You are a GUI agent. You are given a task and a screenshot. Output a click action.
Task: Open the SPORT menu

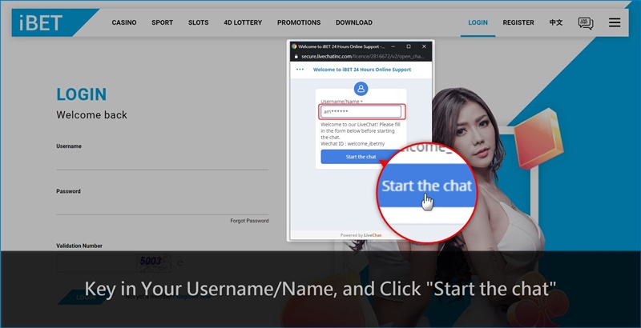pos(163,23)
